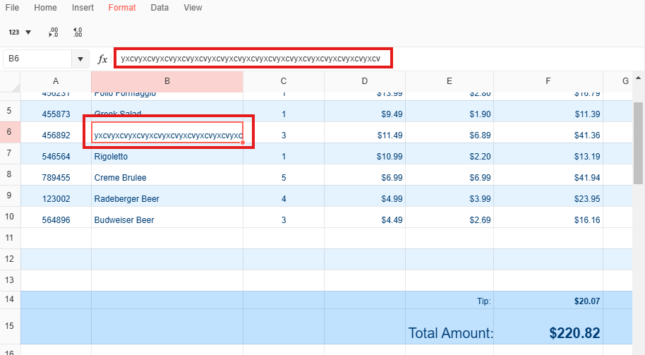Select the Total Amount $220.82 cell
This screenshot has height=355, width=645.
point(548,332)
